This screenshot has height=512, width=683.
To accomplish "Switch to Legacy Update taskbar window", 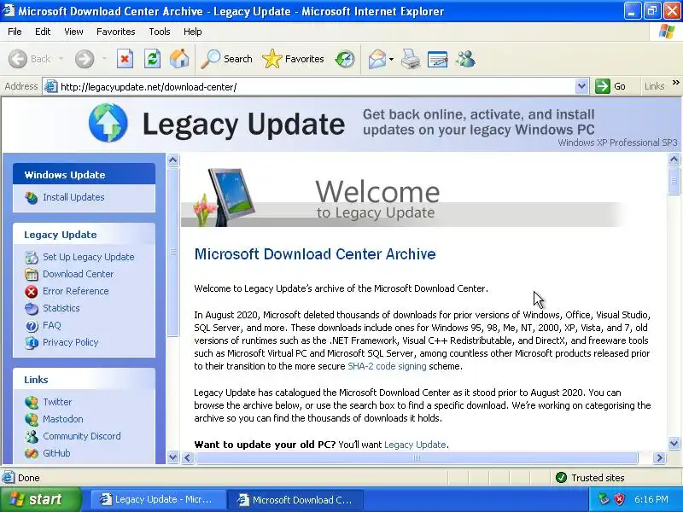I will click(x=158, y=499).
